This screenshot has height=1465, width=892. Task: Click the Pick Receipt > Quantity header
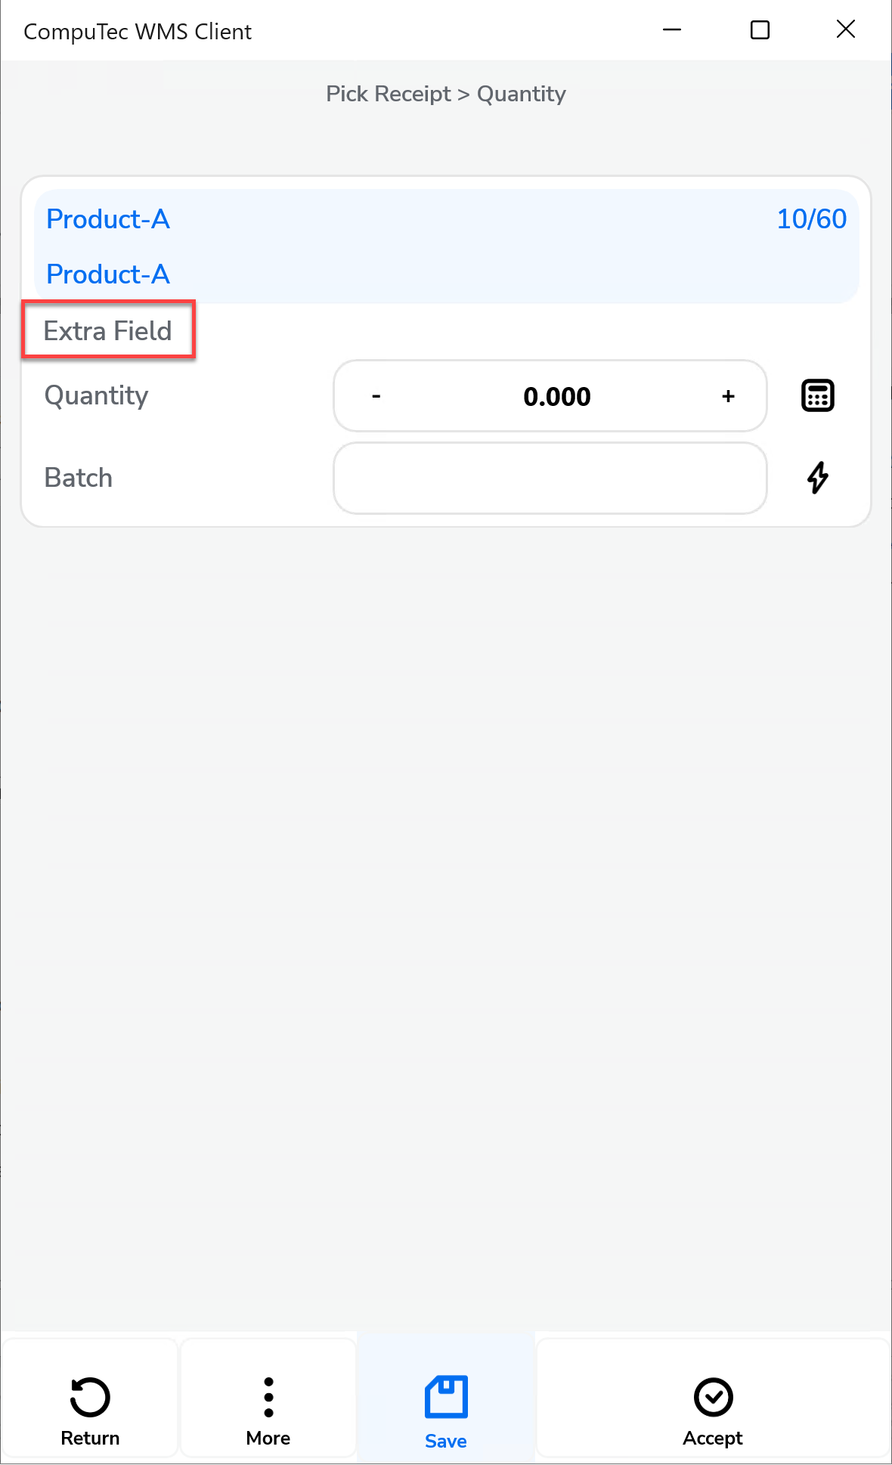445,94
